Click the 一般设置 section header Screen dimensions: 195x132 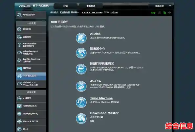(x=31, y=23)
